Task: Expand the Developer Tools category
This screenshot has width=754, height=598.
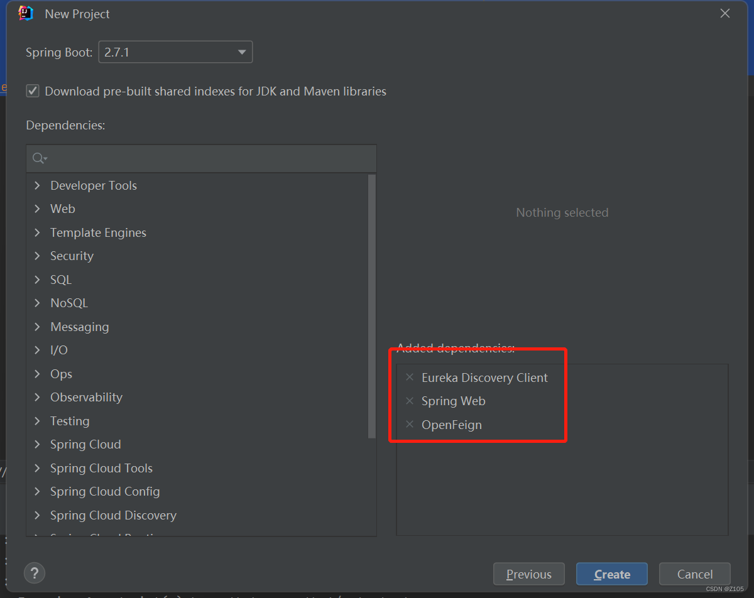Action: (37, 185)
